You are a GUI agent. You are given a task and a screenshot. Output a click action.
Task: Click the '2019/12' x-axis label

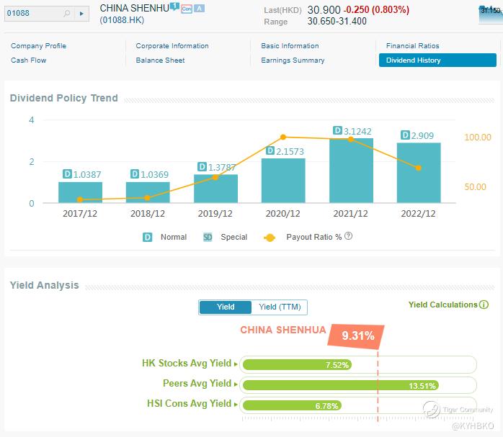[215, 214]
